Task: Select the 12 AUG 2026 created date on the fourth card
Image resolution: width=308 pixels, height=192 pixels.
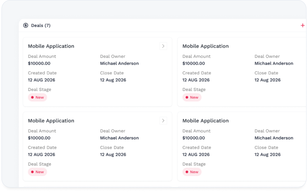Action: (196, 155)
